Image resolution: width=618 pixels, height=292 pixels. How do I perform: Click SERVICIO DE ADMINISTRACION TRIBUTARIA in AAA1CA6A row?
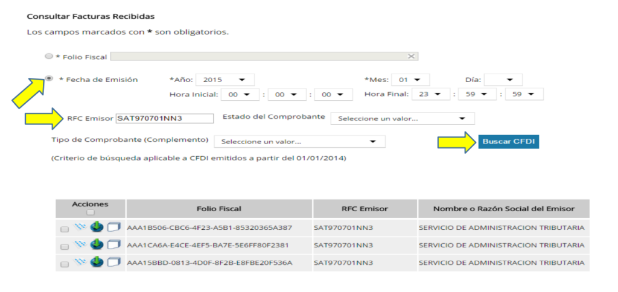click(502, 245)
